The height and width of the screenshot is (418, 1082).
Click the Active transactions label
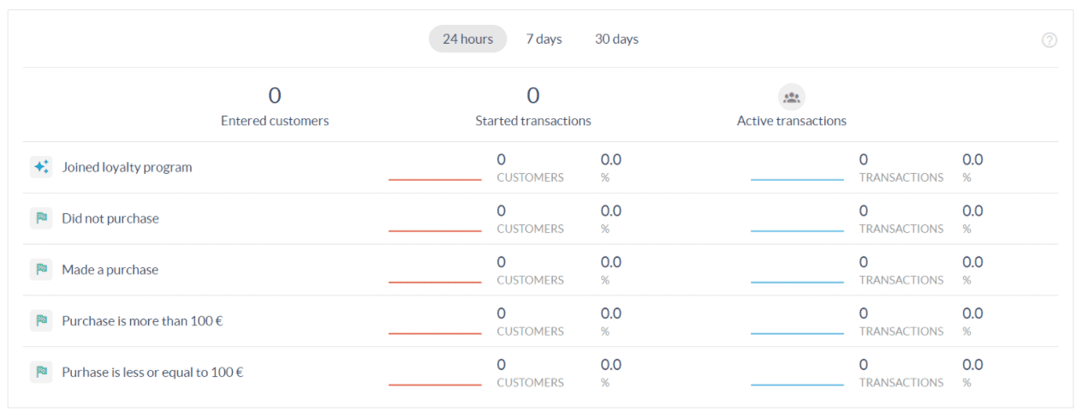tap(791, 122)
